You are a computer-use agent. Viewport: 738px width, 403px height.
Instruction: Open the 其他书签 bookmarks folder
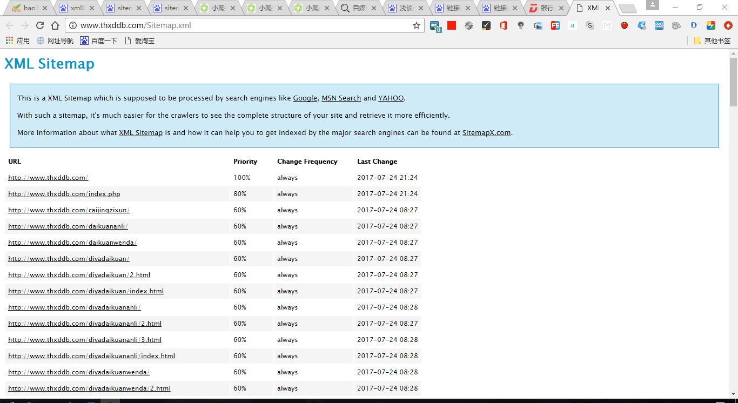[x=712, y=41]
